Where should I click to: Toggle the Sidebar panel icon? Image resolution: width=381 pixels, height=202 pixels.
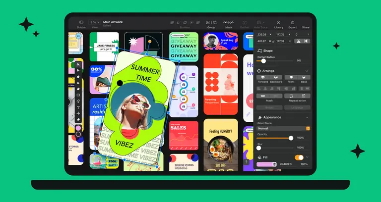(81, 22)
